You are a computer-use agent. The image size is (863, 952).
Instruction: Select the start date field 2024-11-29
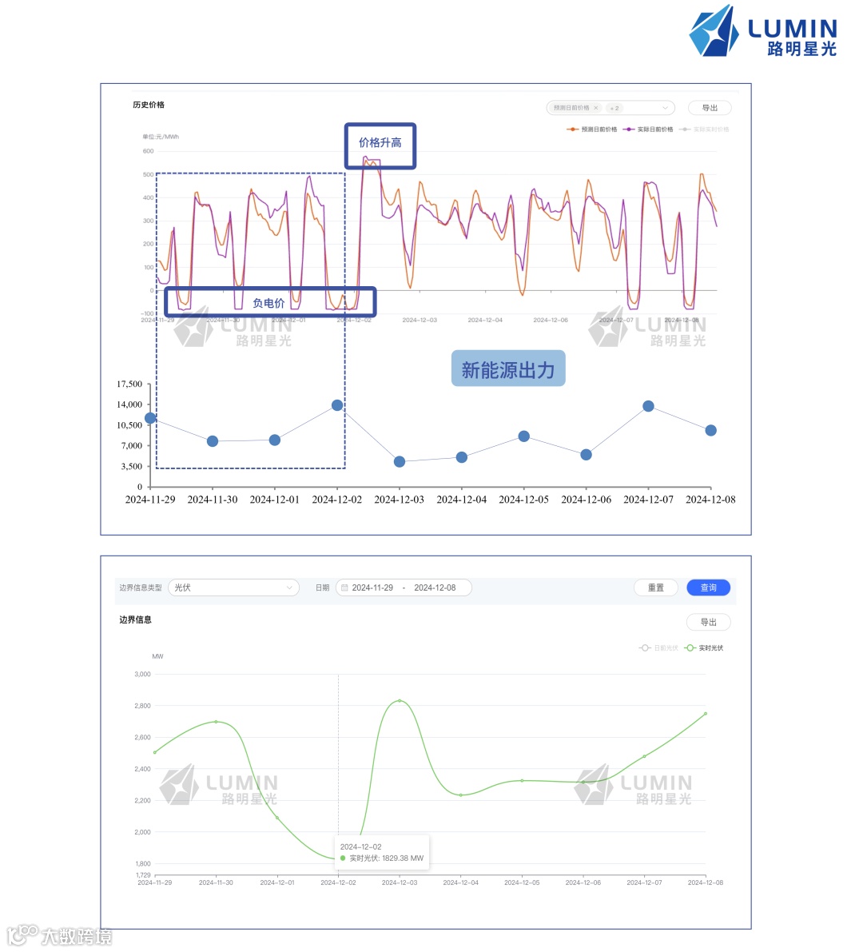tap(372, 588)
